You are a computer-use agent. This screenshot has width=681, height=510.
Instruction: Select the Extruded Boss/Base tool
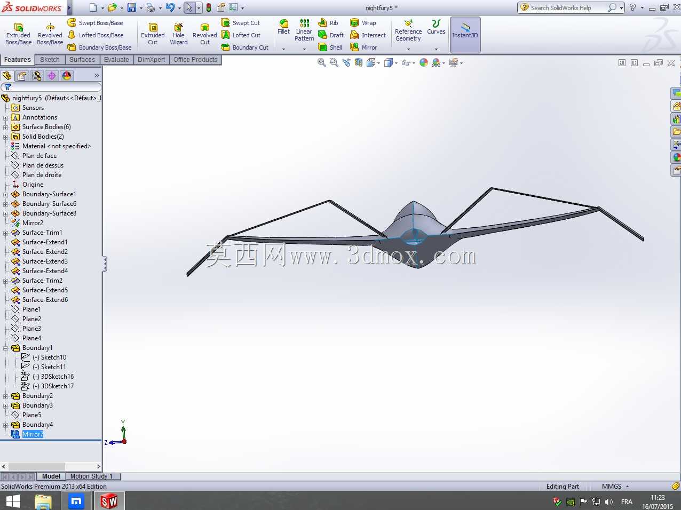point(18,34)
